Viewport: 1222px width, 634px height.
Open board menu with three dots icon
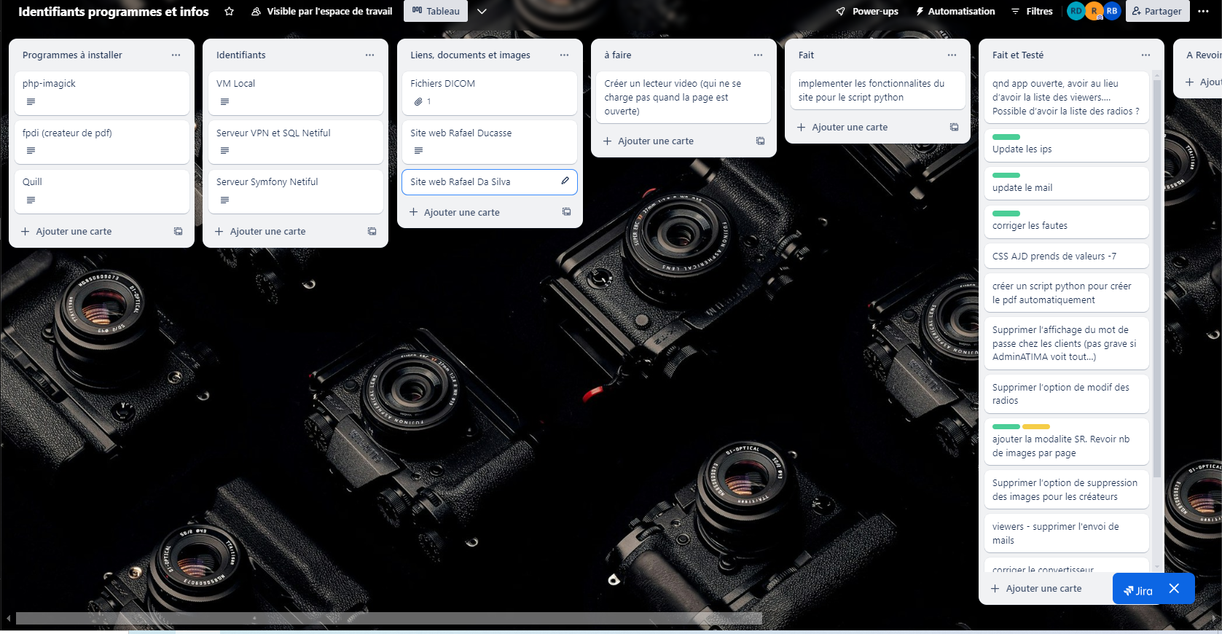pyautogui.click(x=1203, y=11)
